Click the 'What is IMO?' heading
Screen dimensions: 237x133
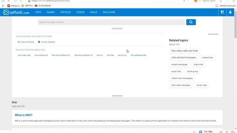click(23, 115)
